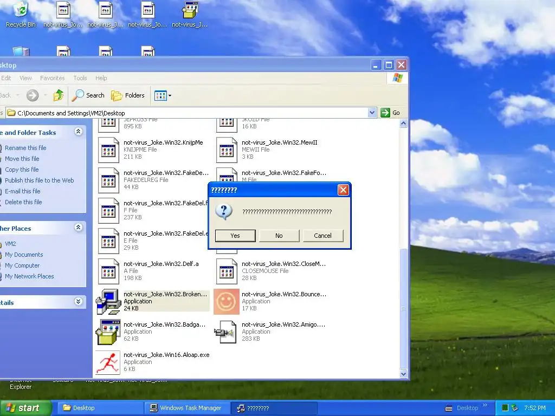Select not-virus_Joke.Win32.FakeFo... file name
This screenshot has width=555, height=416.
[x=284, y=173]
